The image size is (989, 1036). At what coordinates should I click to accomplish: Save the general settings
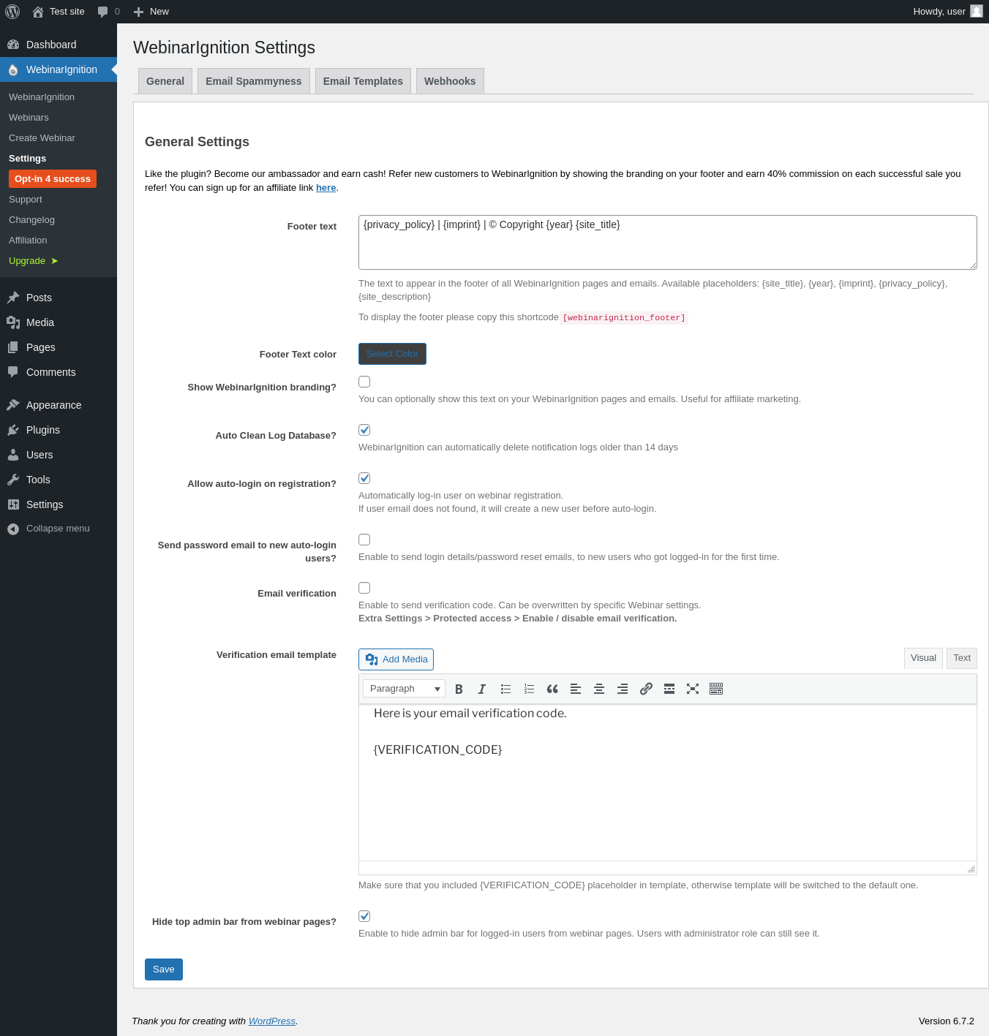pos(164,969)
